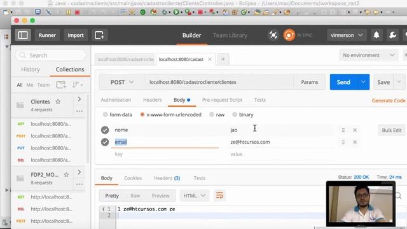Delete the nome parameter row
407x229 pixels.
tap(355, 130)
